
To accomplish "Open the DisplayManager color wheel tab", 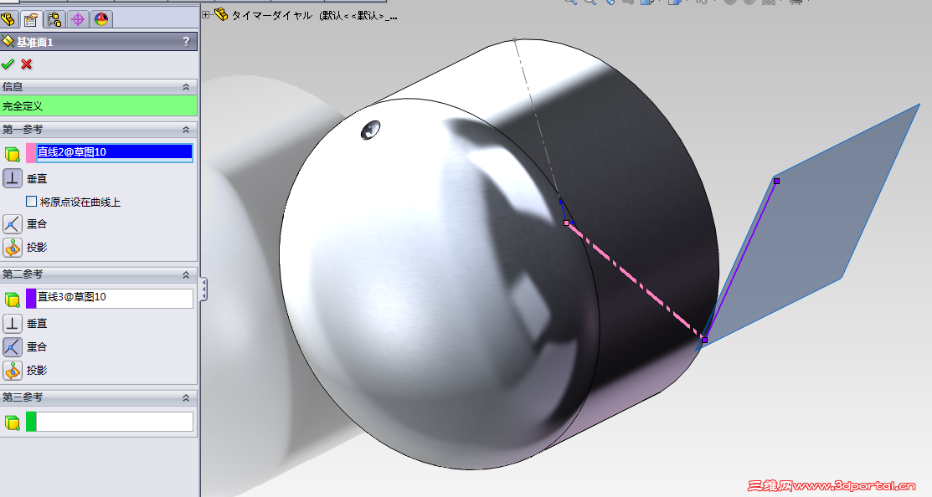I will pos(101,19).
